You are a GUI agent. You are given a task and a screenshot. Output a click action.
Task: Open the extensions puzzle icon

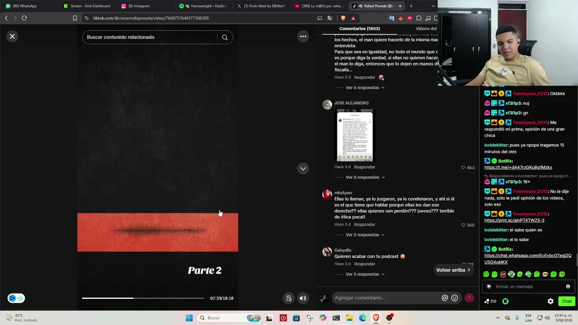tap(419, 18)
